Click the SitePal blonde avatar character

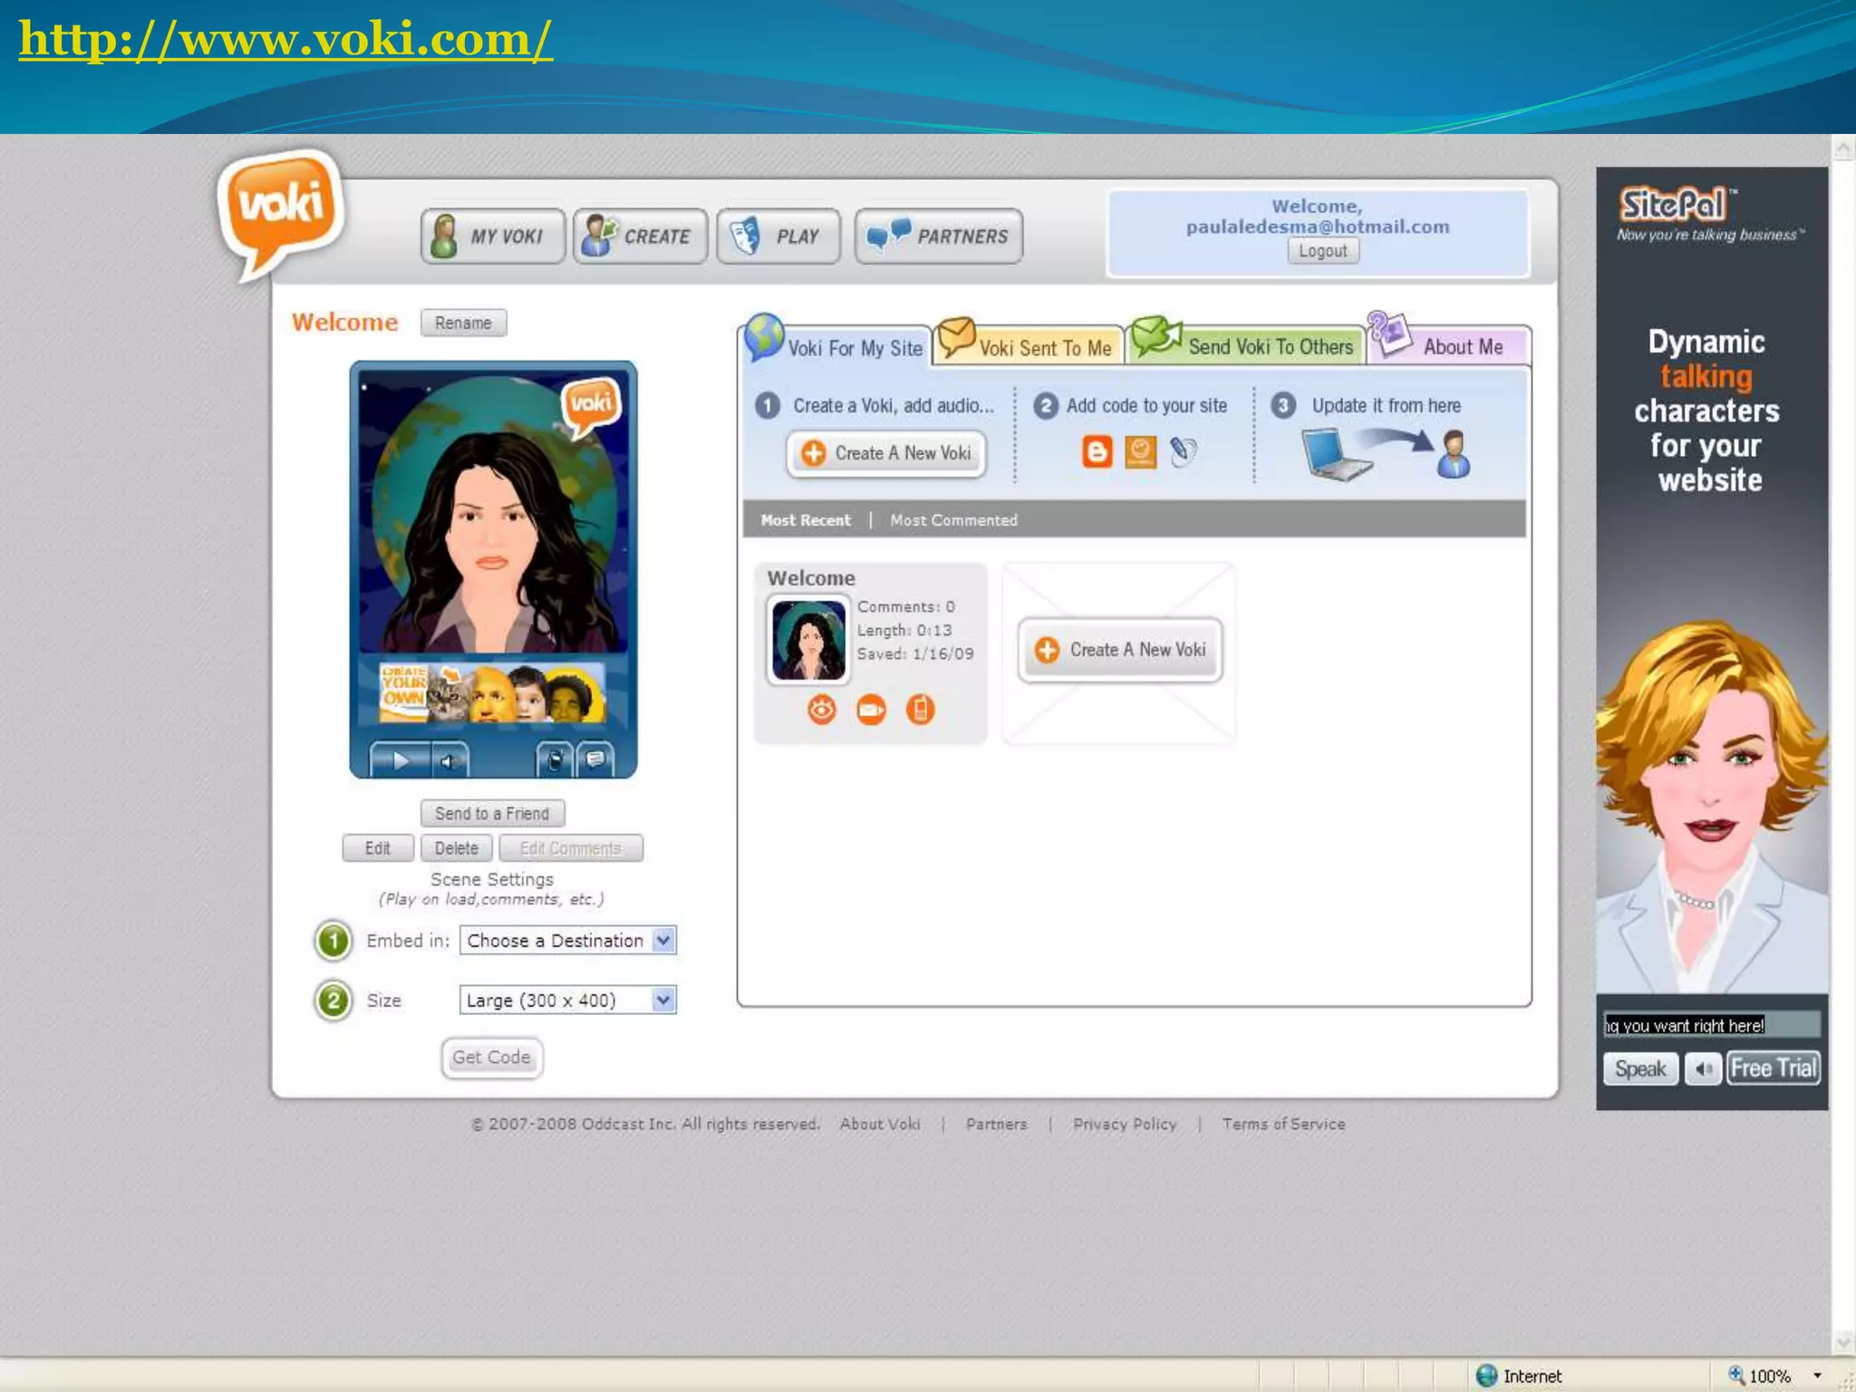point(1711,807)
